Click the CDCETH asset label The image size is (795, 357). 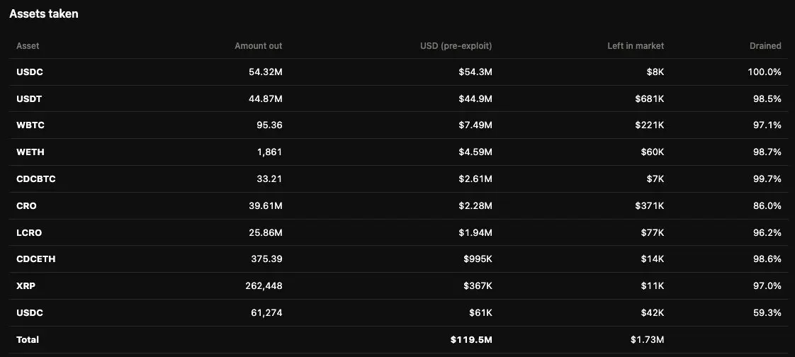[36, 259]
